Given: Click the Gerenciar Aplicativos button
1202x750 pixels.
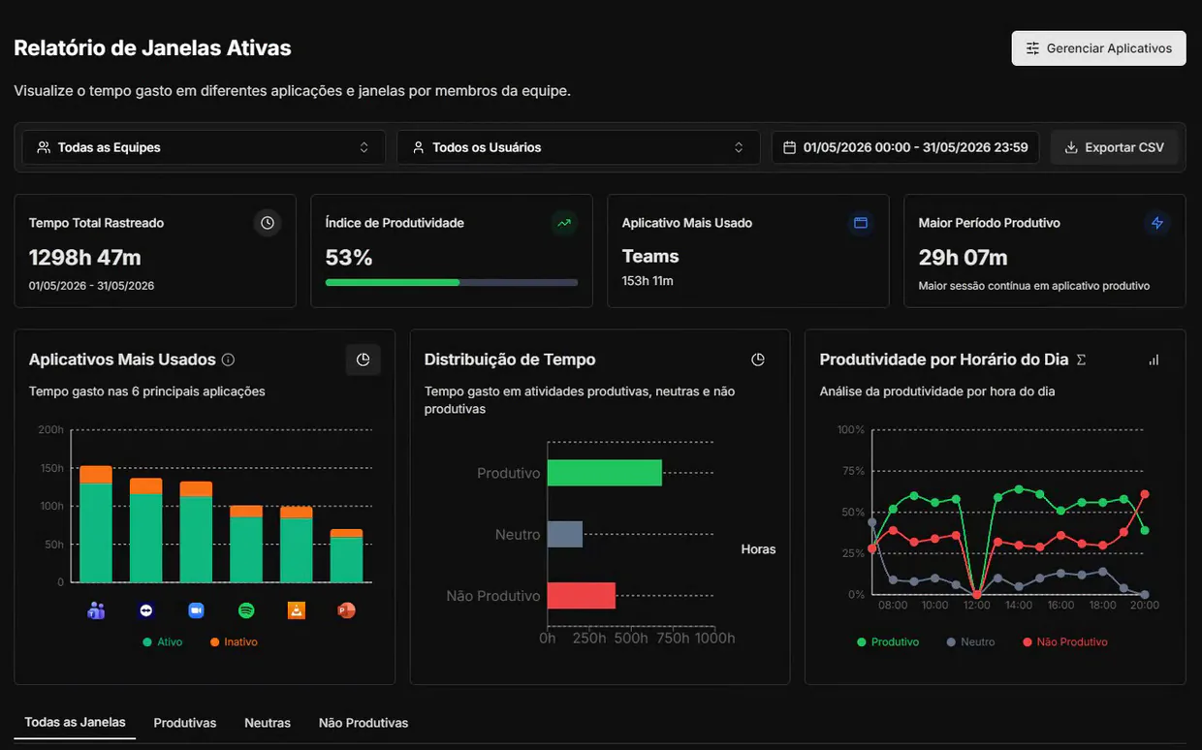Looking at the screenshot, I should [x=1098, y=48].
